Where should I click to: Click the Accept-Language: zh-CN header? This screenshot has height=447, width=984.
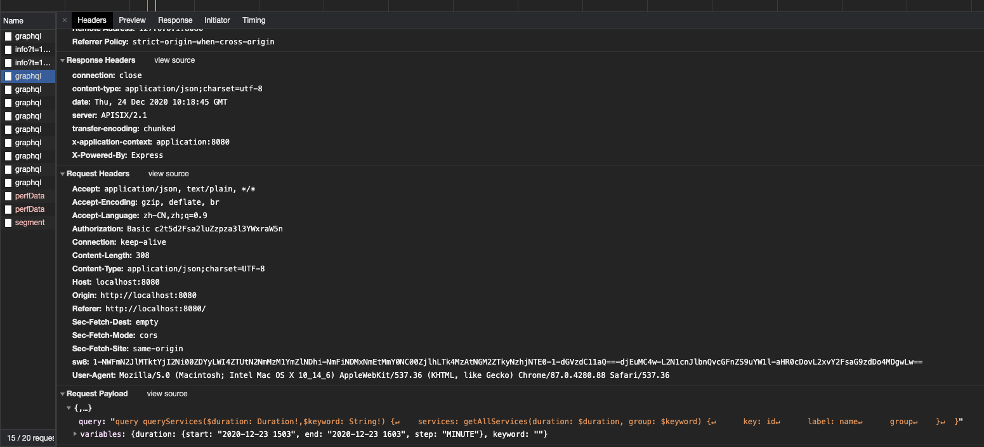point(140,216)
